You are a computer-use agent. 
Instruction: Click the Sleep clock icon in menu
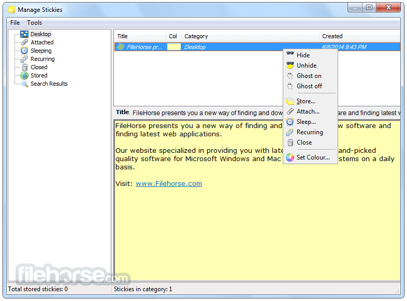point(290,122)
